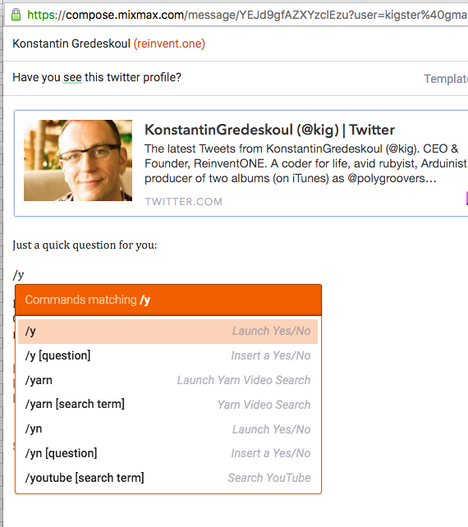Click the compose.mixmax.com URL bar

(236, 15)
